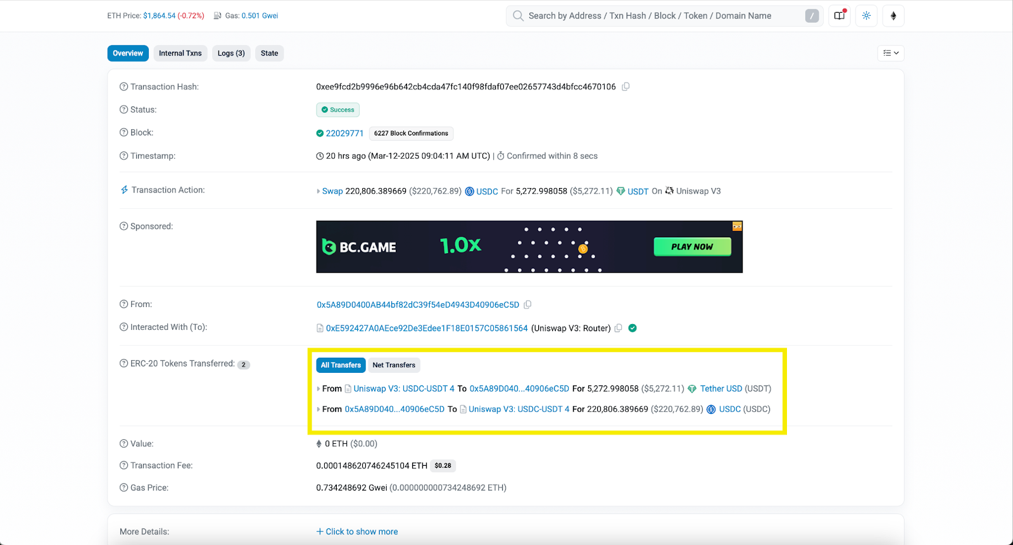Click the Success status badge
Image resolution: width=1013 pixels, height=545 pixels.
338,110
